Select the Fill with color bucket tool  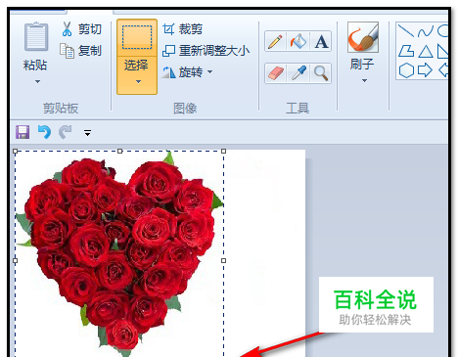coord(298,42)
